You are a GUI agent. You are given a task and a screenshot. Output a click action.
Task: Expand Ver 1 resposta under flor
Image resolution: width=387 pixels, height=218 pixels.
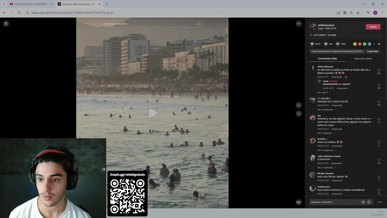326,133
